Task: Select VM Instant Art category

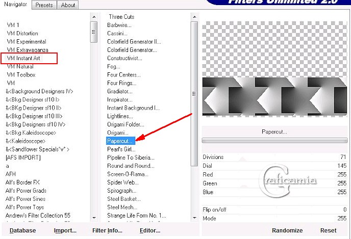Action: coord(23,58)
